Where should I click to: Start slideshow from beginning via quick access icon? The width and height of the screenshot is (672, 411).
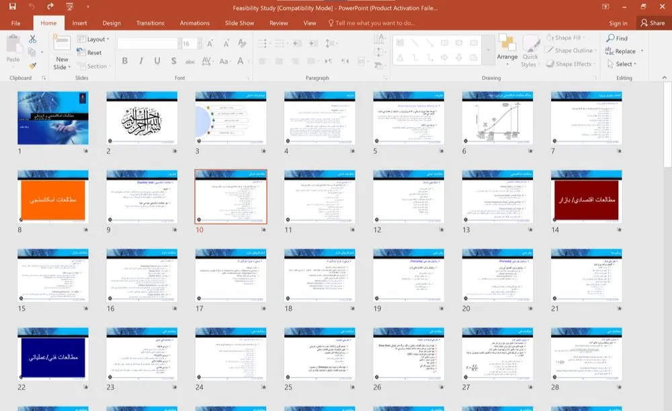[x=70, y=7]
